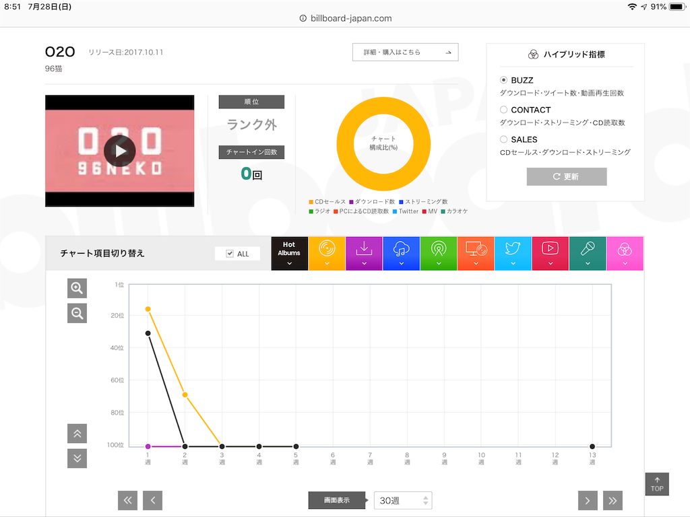690x517 pixels.
Task: Open the CD sales chart tab
Action: point(327,253)
